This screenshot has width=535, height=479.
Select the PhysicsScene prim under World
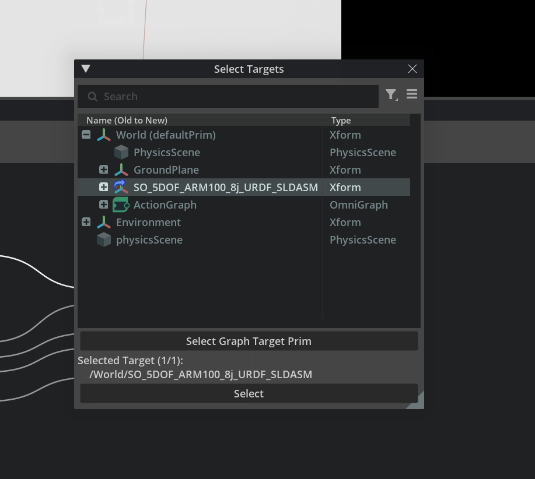coord(167,152)
